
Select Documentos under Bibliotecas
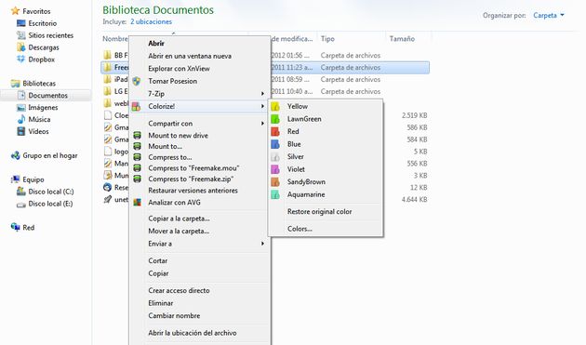(x=47, y=96)
